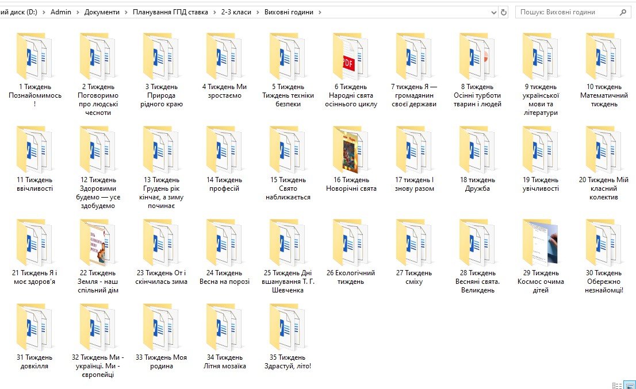Viewport: 636px width, 389px height.
Task: Navigate to "Admin" in the address path
Action: point(61,12)
